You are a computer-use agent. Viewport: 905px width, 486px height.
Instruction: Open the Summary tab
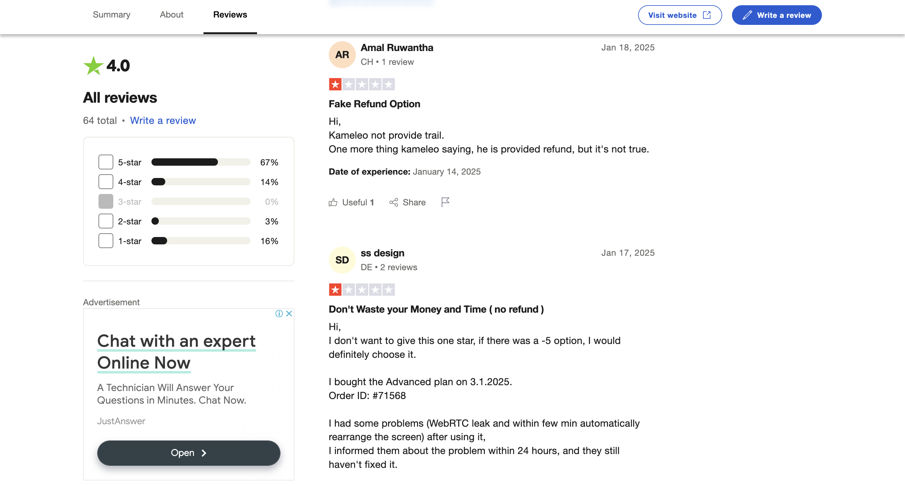[x=111, y=15]
